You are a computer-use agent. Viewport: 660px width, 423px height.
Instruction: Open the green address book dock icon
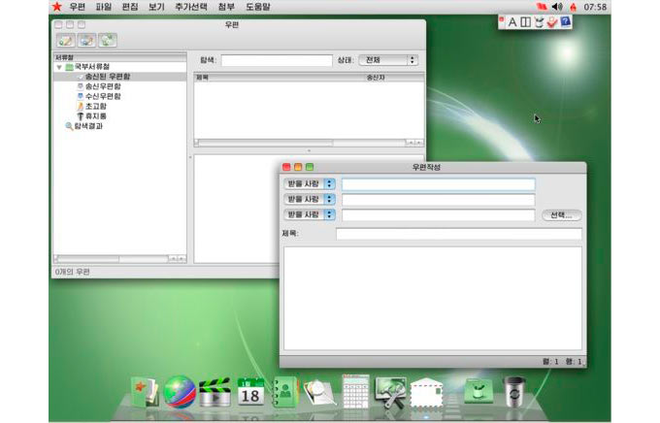coord(285,391)
